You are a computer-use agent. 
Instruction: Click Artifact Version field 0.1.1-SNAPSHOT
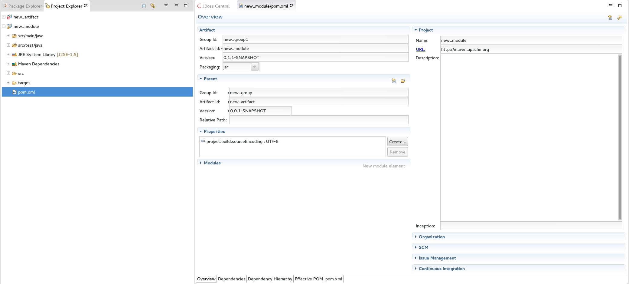coord(315,58)
